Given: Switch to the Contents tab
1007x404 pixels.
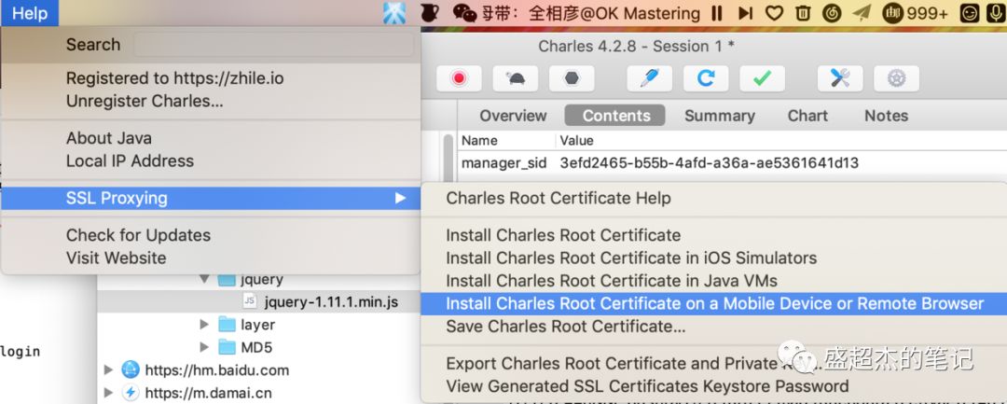Looking at the screenshot, I should pyautogui.click(x=616, y=116).
